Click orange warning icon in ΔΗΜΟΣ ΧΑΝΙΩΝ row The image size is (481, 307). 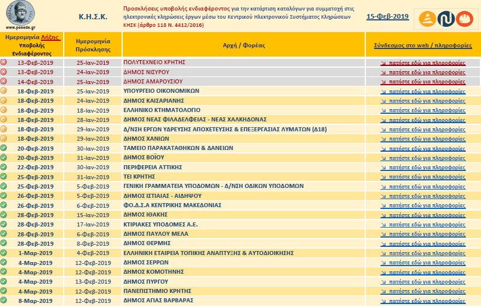click(4, 138)
